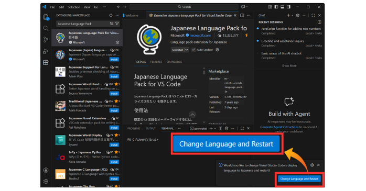Viewport: 366px width, 191px height.
Task: Toggle the bottom panel visibility
Action: 283,7
